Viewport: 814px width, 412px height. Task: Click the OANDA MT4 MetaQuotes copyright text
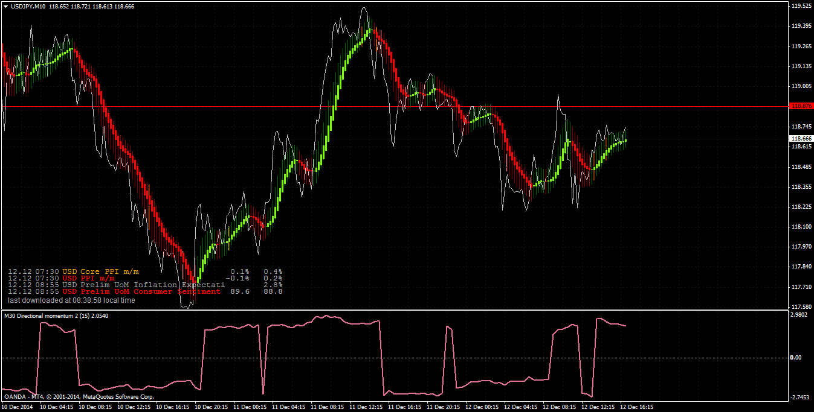79,397
